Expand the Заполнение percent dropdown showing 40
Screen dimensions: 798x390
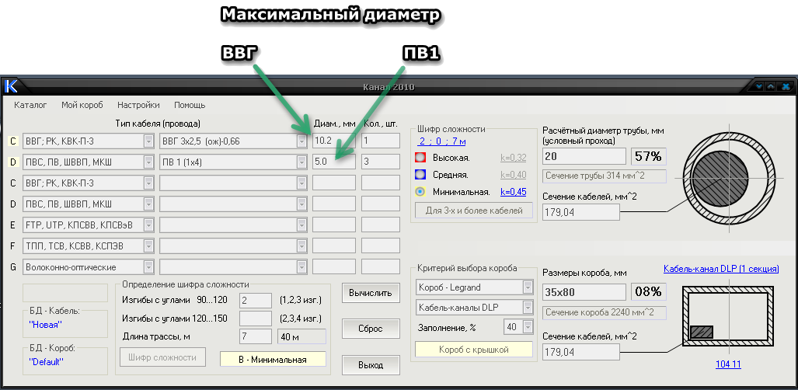tap(528, 326)
